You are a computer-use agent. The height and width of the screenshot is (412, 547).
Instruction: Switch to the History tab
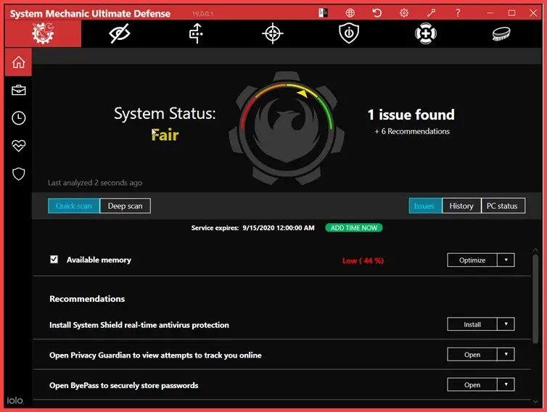tap(461, 206)
